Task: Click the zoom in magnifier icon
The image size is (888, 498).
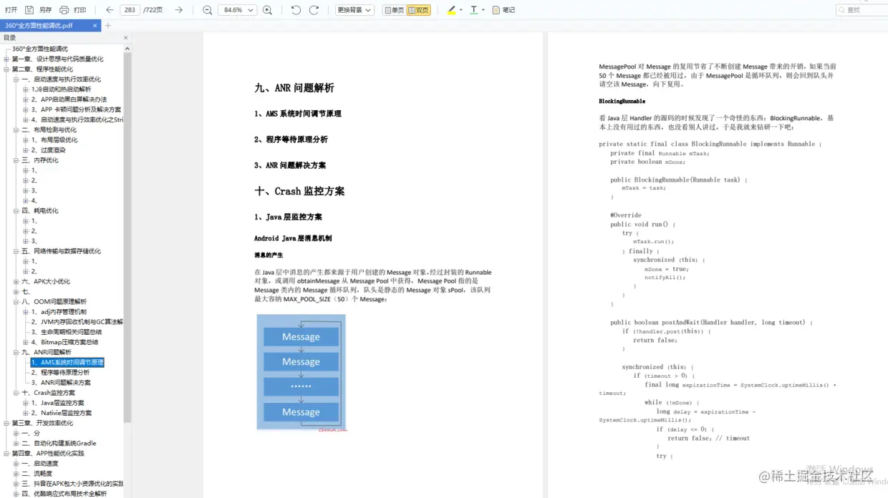Action: tap(267, 10)
